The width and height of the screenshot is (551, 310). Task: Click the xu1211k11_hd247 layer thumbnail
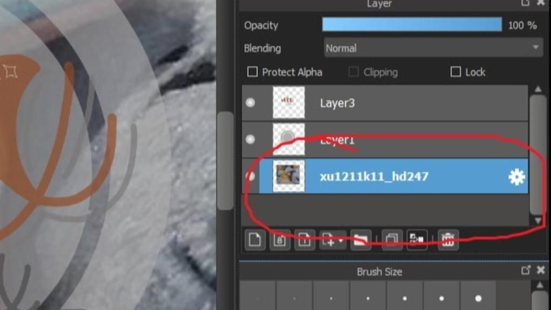(288, 177)
